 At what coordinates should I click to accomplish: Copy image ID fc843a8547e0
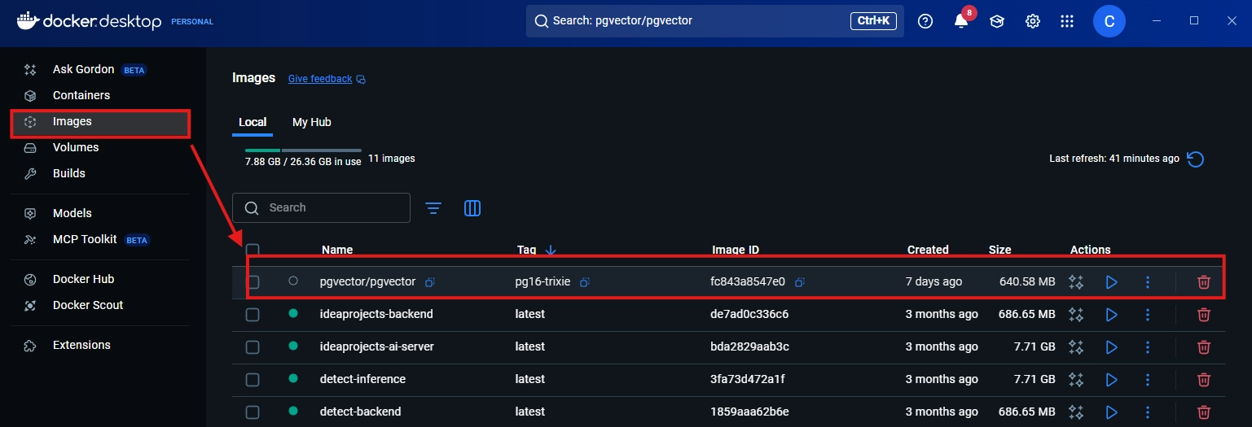click(x=800, y=282)
